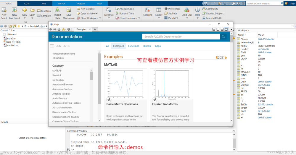
Task: Open the Help favorites star
Action: click(x=63, y=29)
